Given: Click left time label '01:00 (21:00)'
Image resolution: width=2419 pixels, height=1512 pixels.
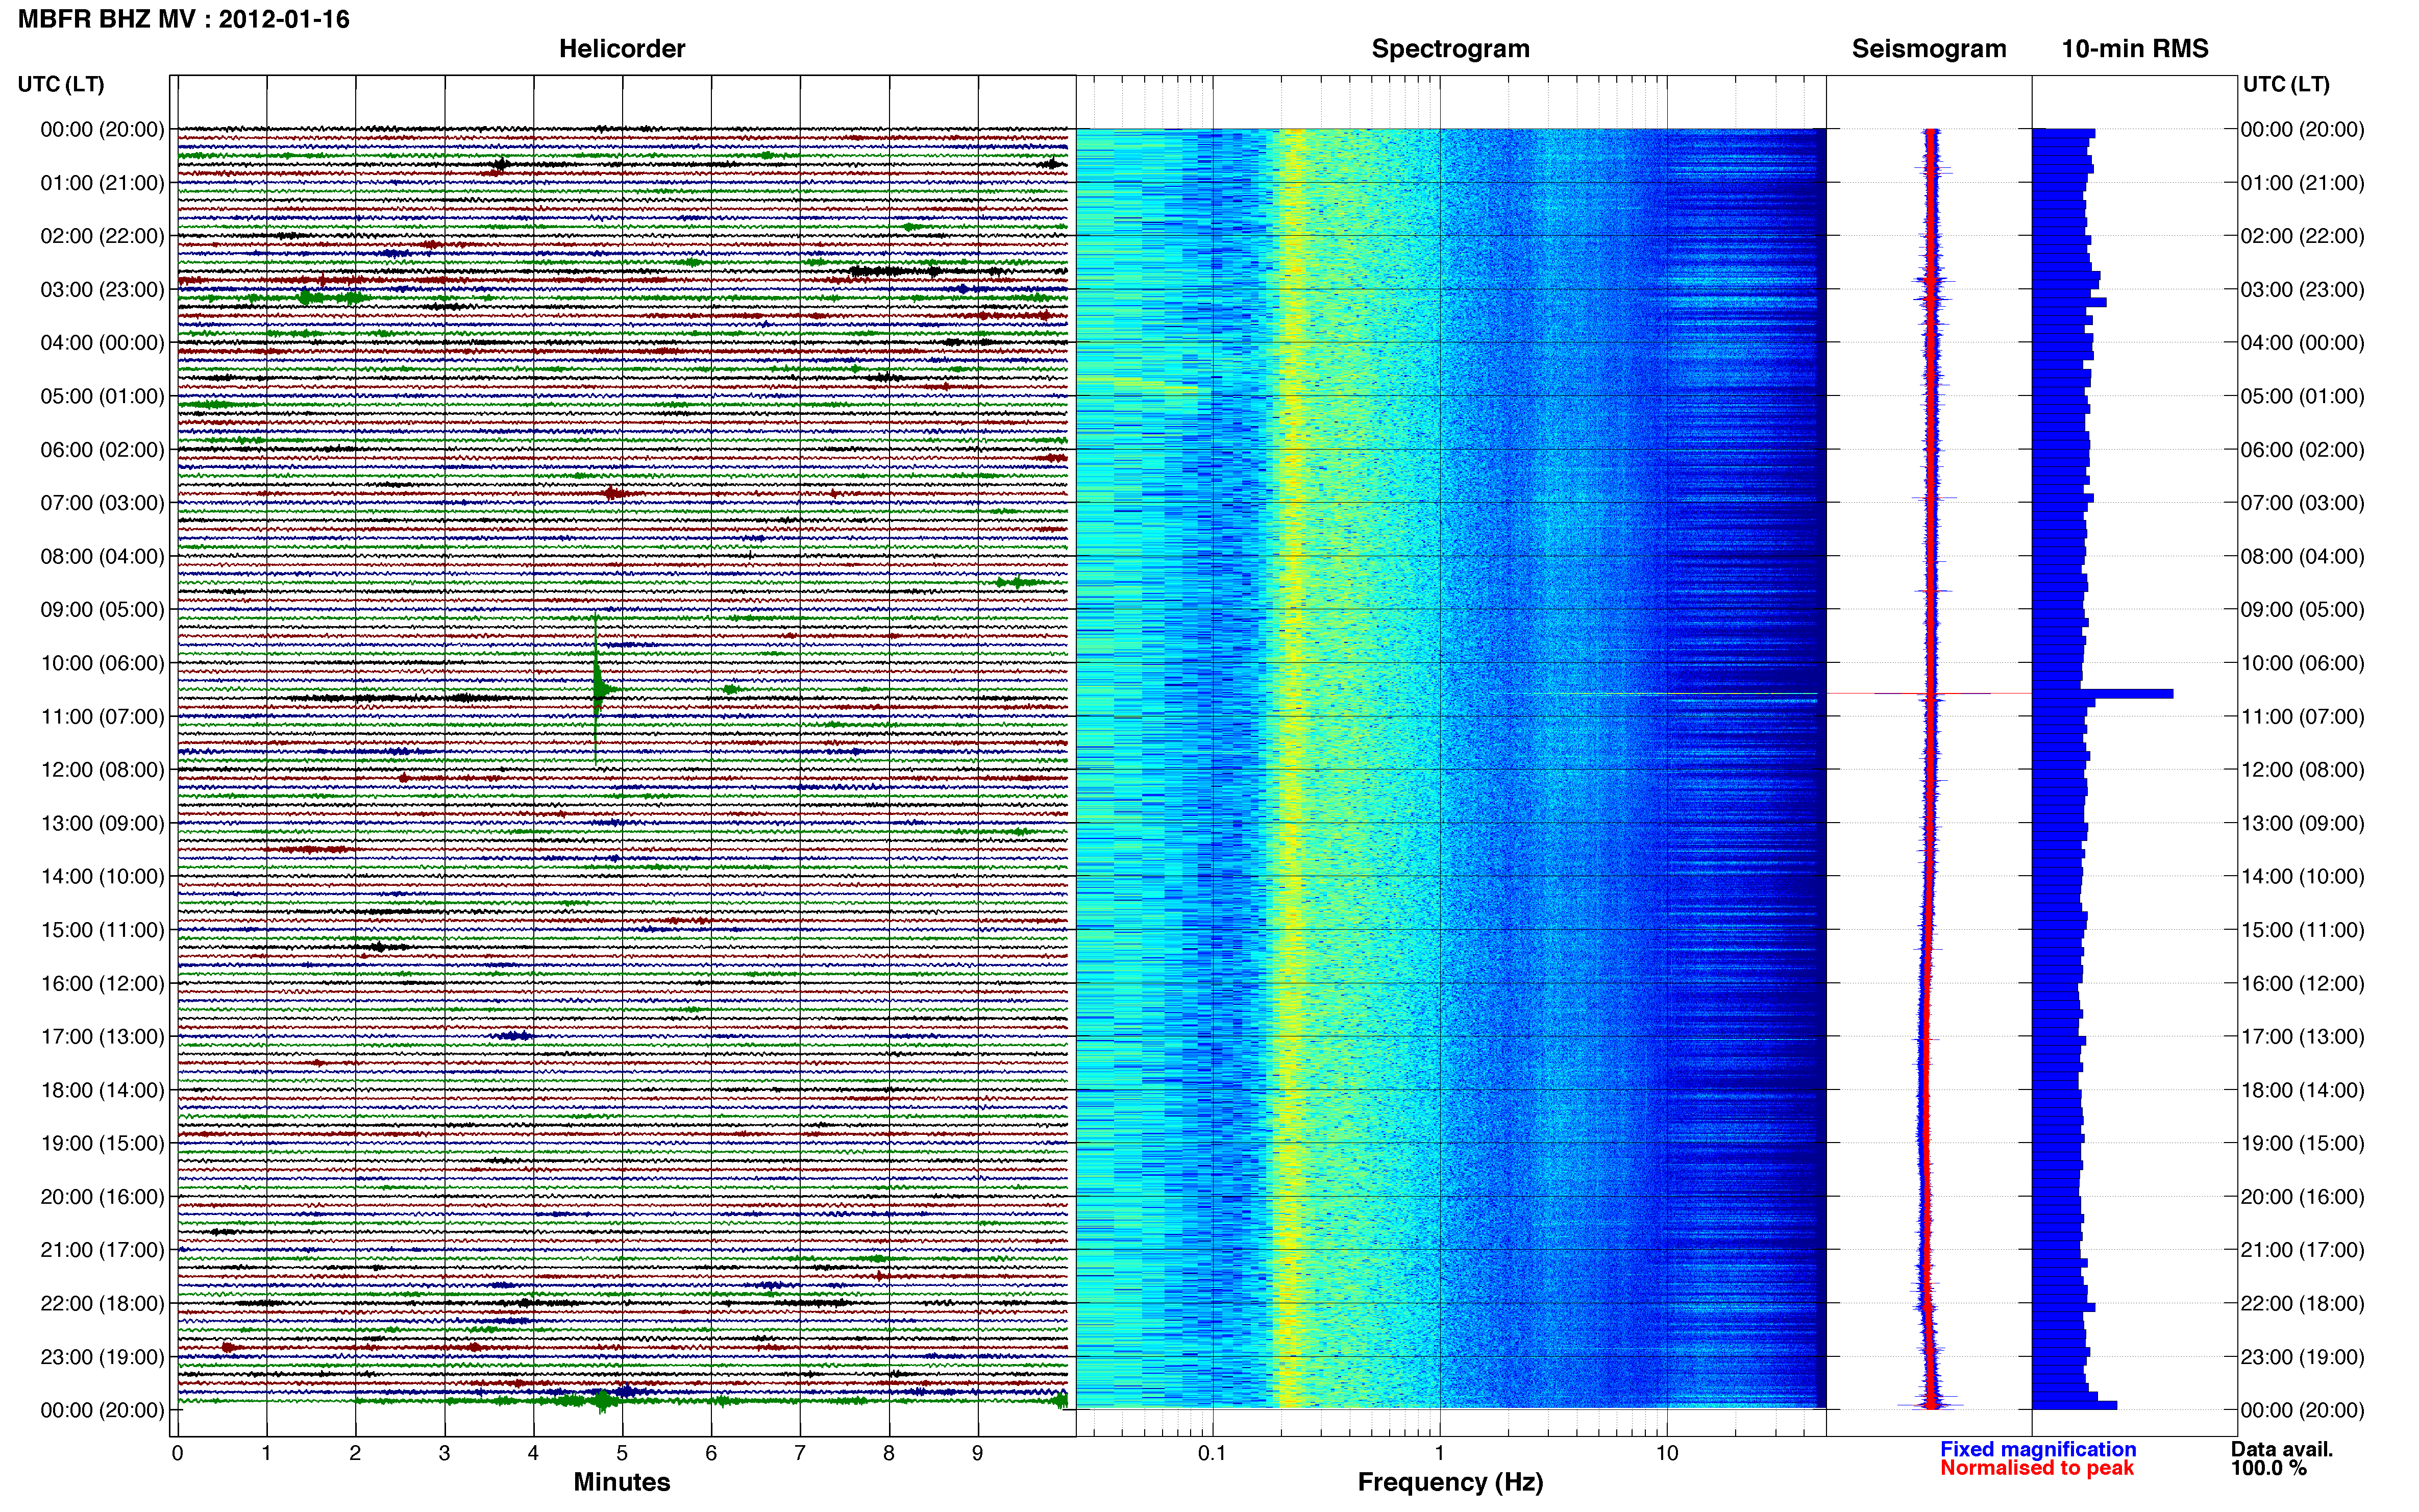Looking at the screenshot, I should [x=102, y=183].
